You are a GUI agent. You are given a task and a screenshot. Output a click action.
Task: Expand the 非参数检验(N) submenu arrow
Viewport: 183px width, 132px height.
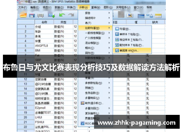coord(109,83)
